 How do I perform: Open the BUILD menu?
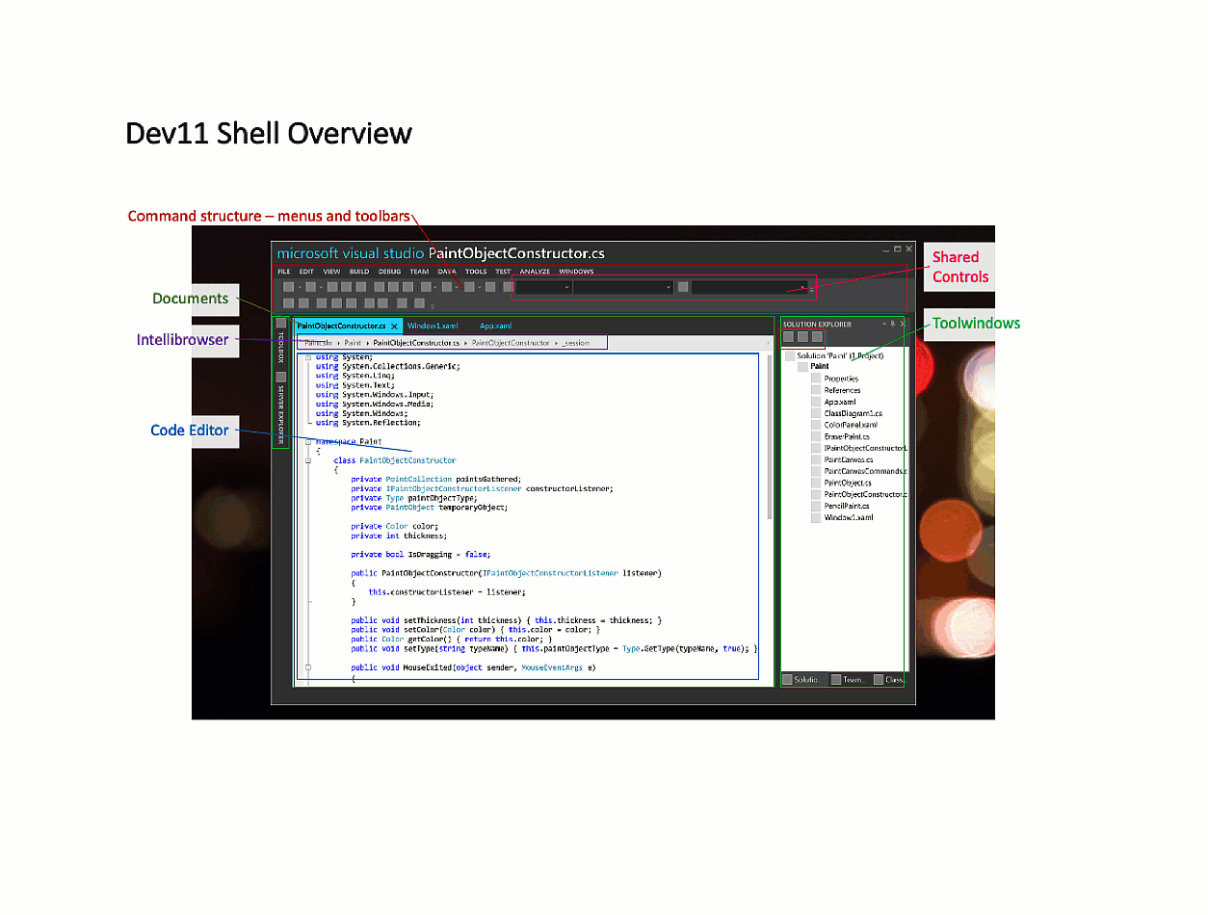359,272
